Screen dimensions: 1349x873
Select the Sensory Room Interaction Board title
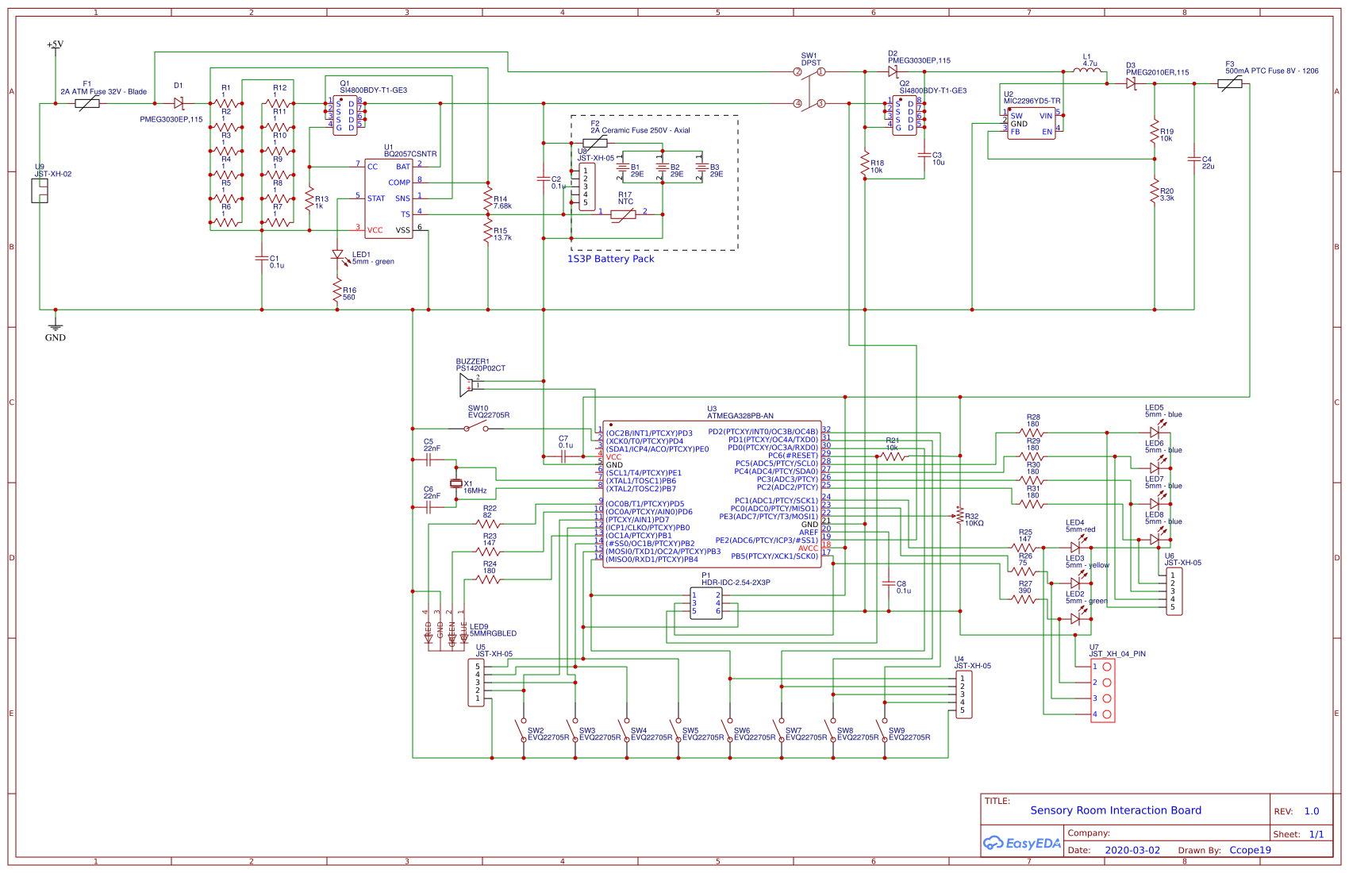point(1116,810)
